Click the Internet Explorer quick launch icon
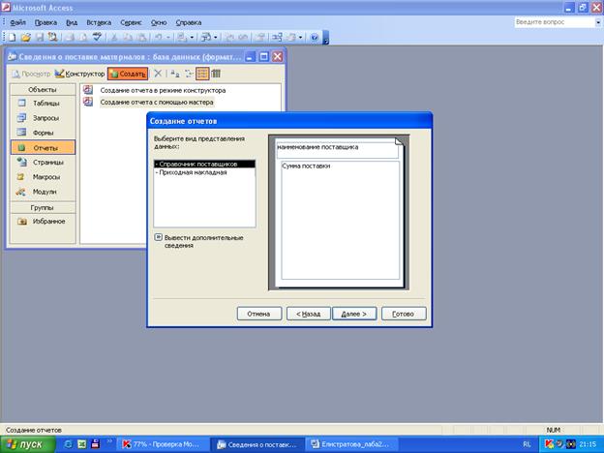This screenshot has width=604, height=453. [x=68, y=444]
